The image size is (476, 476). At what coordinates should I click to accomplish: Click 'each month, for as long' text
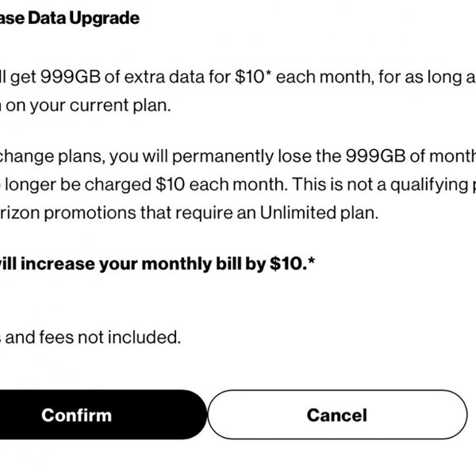pos(365,78)
